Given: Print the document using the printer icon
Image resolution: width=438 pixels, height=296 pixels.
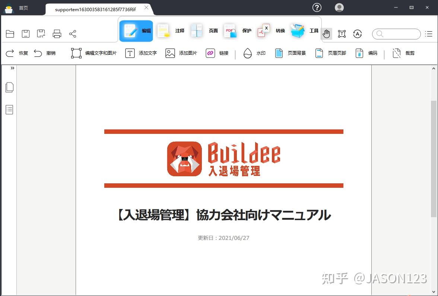Looking at the screenshot, I should click(57, 34).
